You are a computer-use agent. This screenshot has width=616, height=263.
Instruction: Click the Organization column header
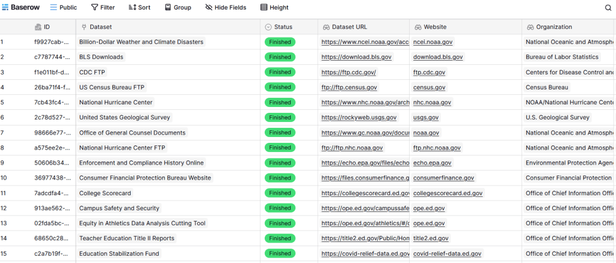553,27
